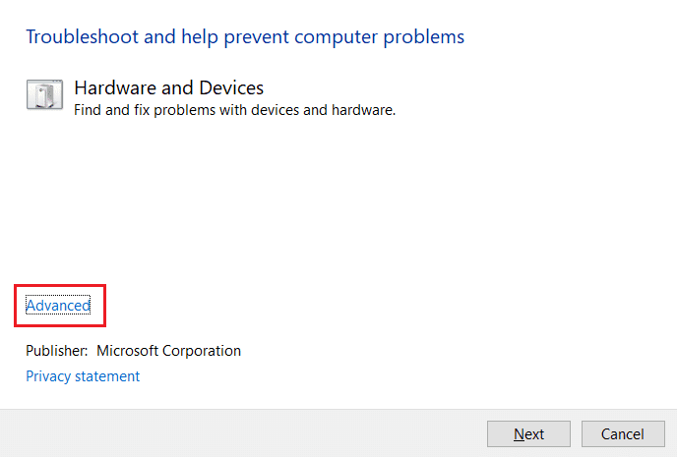View Microsoft's privacy statement

click(x=83, y=376)
